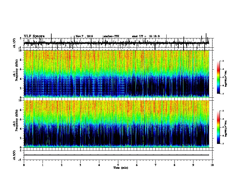The width and height of the screenshot is (239, 185).
Task: Click the "5" minute tick label
Action: click(x=118, y=165)
